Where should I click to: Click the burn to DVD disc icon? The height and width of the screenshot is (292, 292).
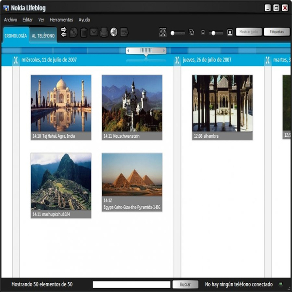[x=74, y=32]
